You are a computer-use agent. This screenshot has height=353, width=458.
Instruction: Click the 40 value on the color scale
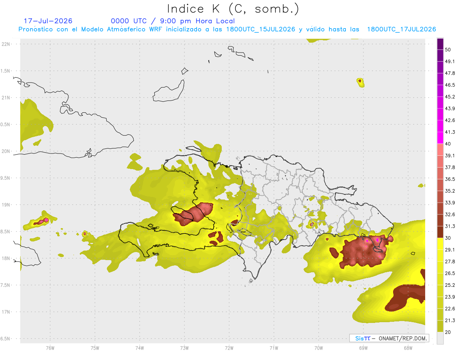point(448,144)
